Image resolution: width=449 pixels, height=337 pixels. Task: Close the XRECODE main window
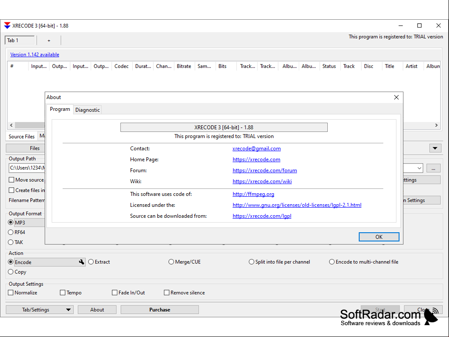[x=438, y=25]
